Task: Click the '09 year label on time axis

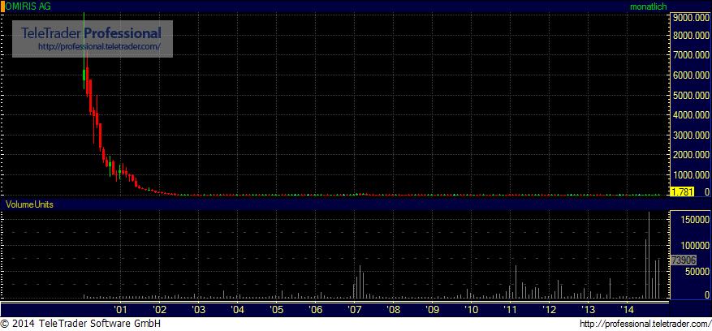Action: [432, 310]
